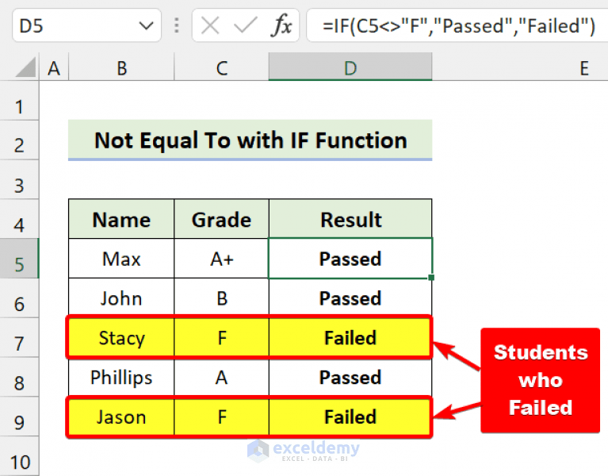This screenshot has height=476, width=608.
Task: Click the 'Failed' cell in Jason's row
Action: point(350,416)
